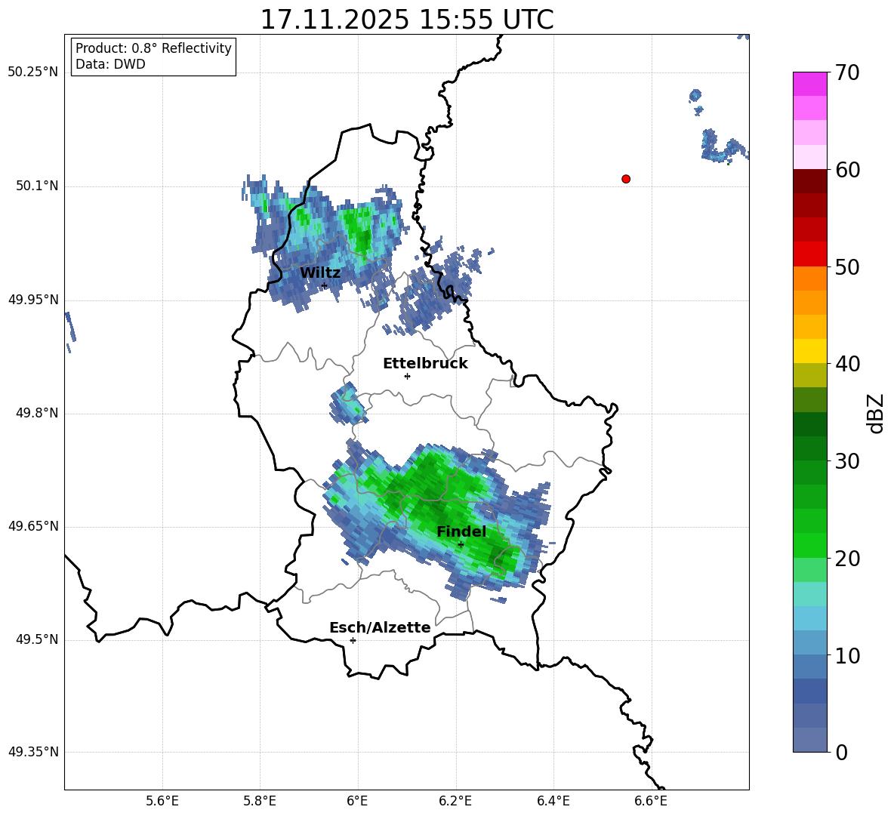The height and width of the screenshot is (816, 894).
Task: Click the 20 tick on the colorbar
Action: 846,559
